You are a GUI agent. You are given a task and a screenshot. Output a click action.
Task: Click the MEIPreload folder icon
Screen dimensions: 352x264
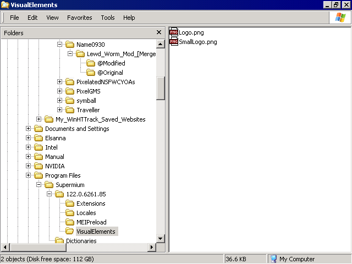[70, 222]
